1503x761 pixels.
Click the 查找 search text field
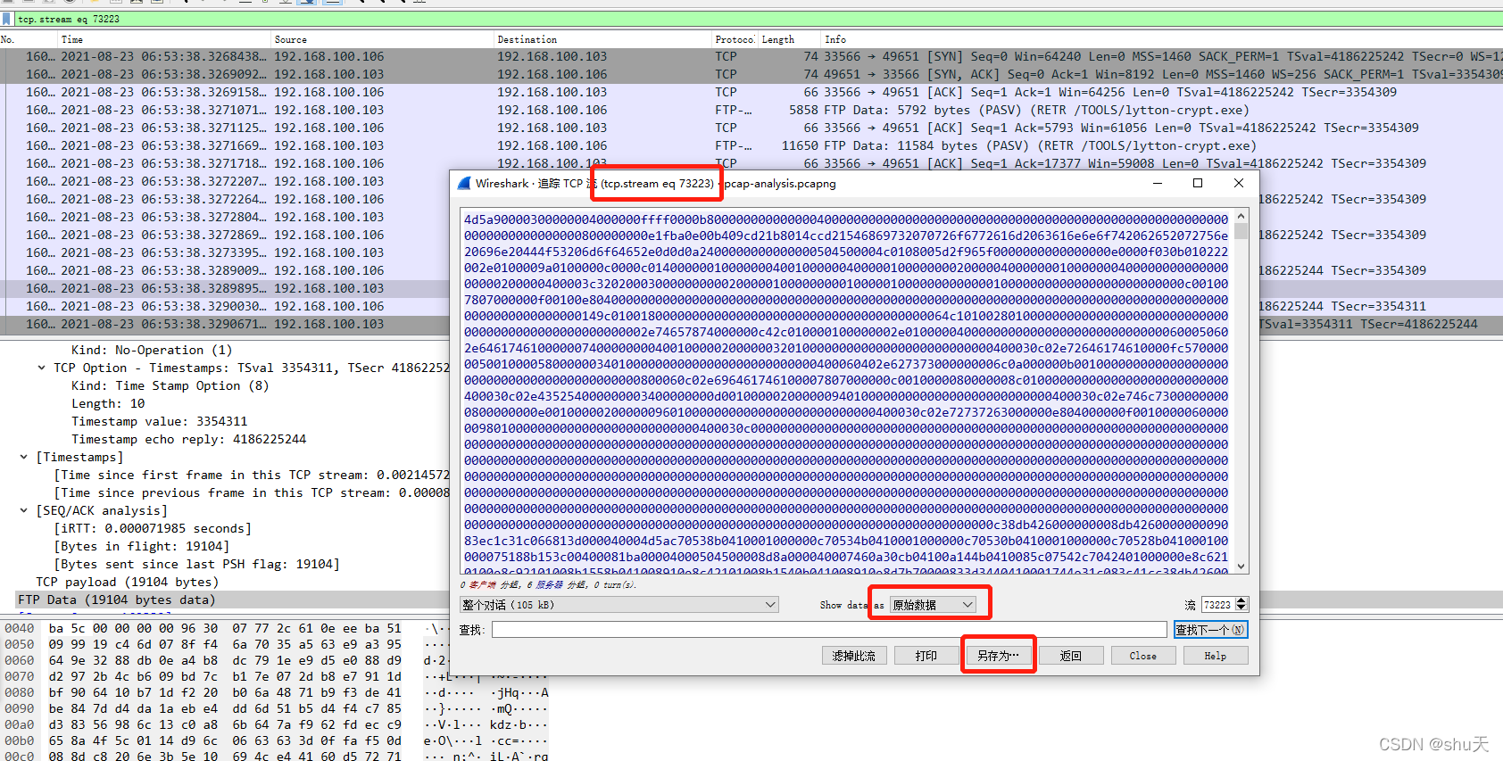[x=829, y=630]
